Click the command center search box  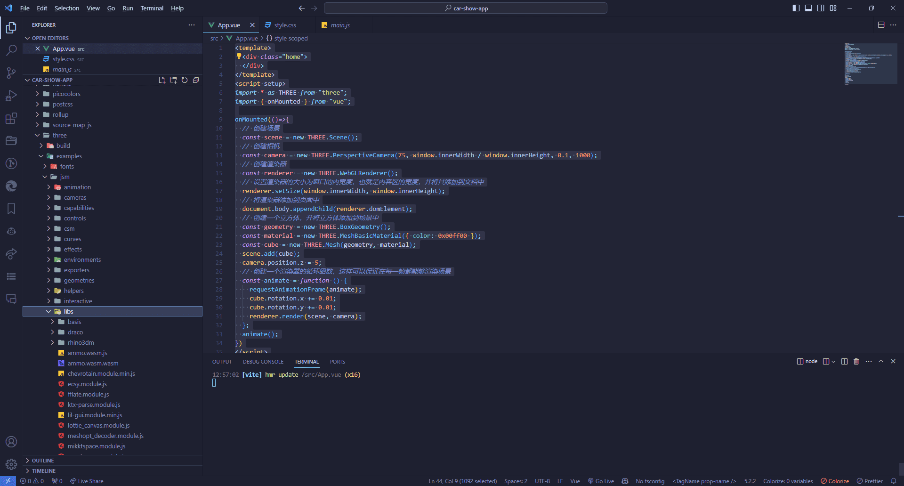[x=465, y=8]
